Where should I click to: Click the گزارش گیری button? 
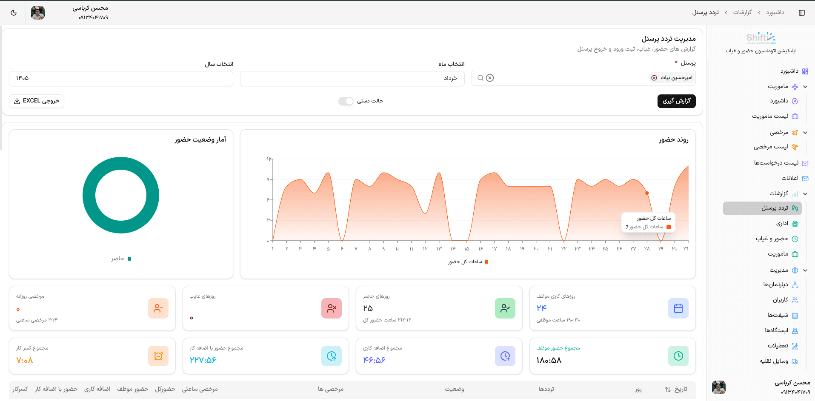pos(676,101)
